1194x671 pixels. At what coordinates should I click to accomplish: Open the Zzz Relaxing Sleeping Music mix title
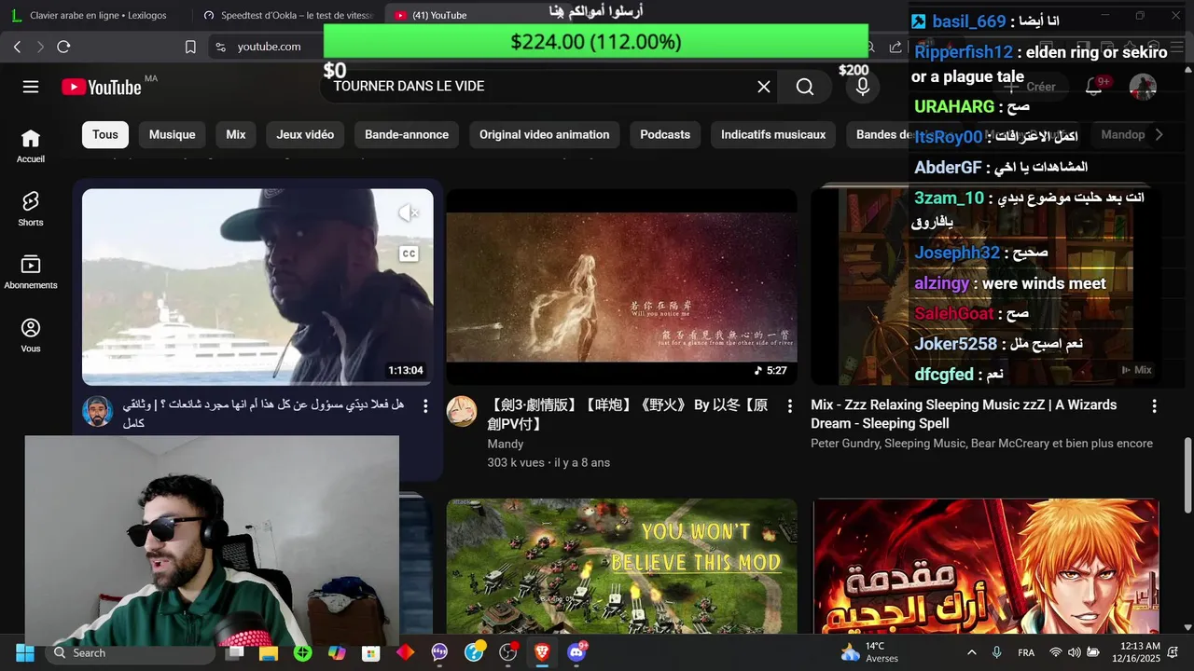tap(964, 414)
